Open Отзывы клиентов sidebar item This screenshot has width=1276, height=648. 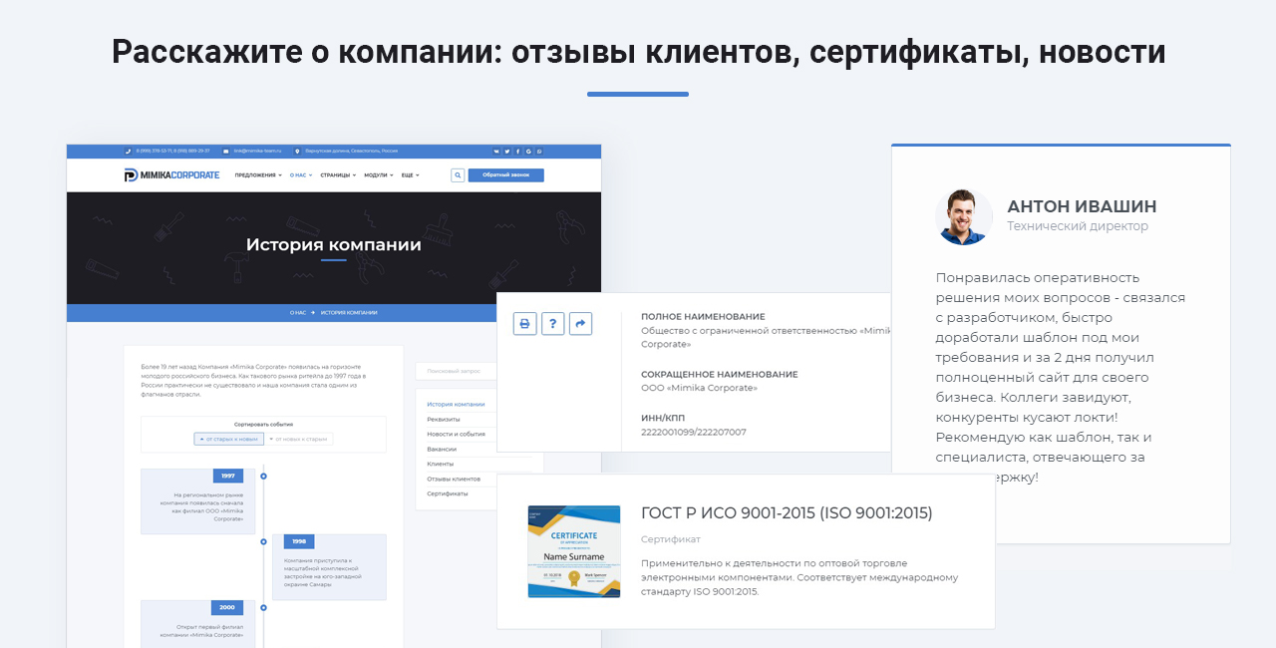coord(454,479)
